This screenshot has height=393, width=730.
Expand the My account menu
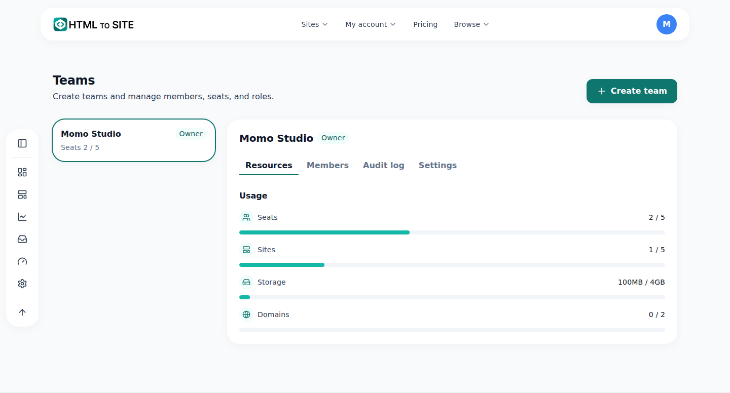[371, 24]
